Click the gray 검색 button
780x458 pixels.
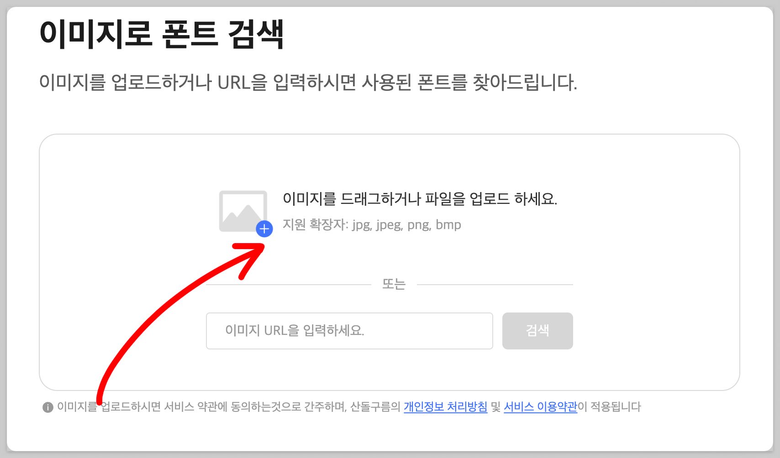coord(538,331)
